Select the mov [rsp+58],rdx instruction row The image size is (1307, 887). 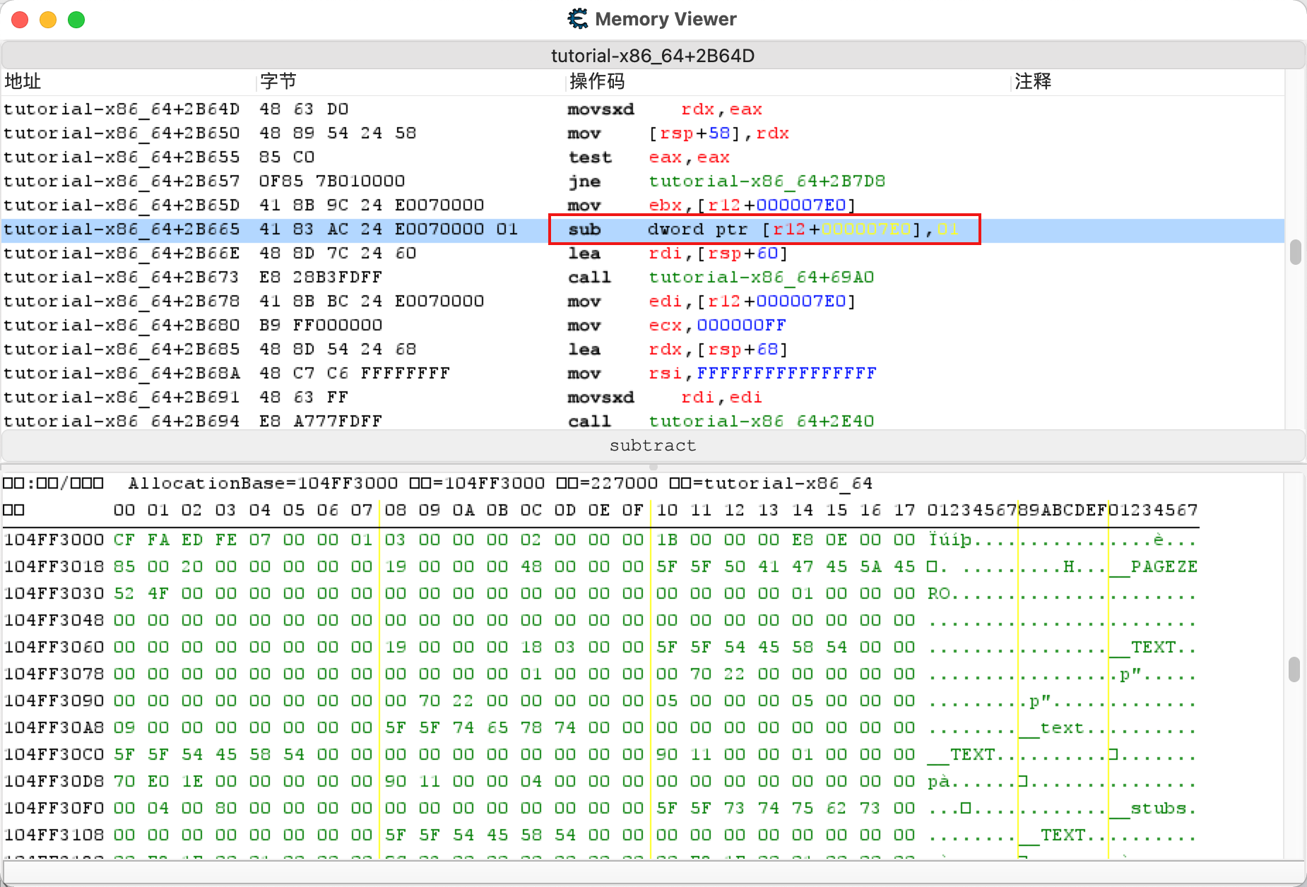click(643, 133)
